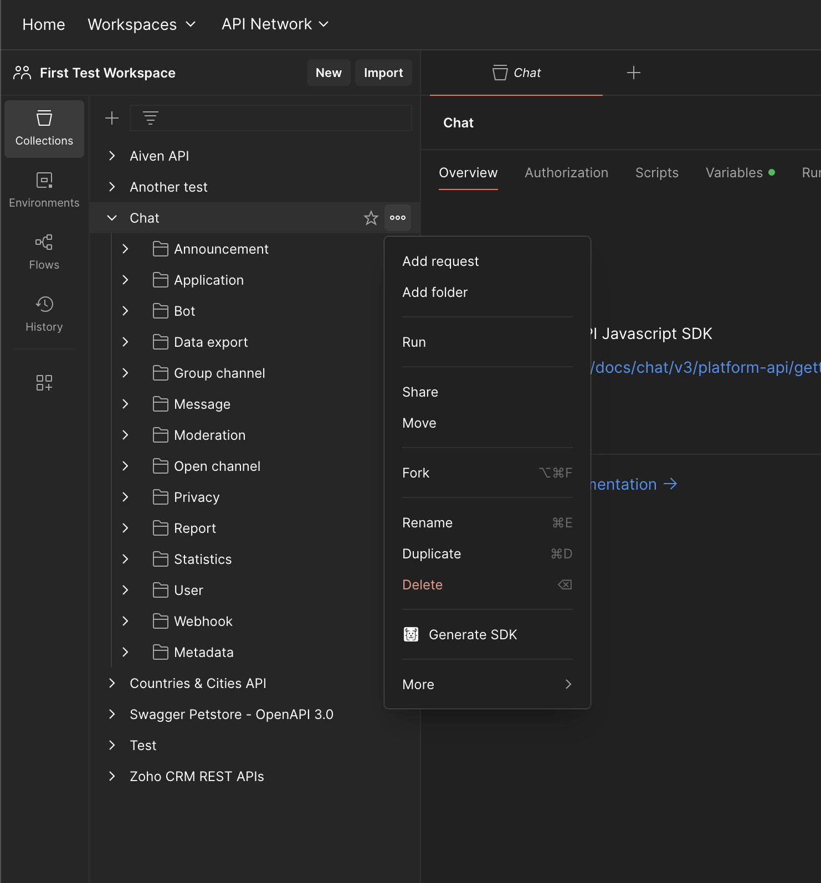The width and height of the screenshot is (821, 883).
Task: Choose Delete in the context menu
Action: pyautogui.click(x=422, y=585)
